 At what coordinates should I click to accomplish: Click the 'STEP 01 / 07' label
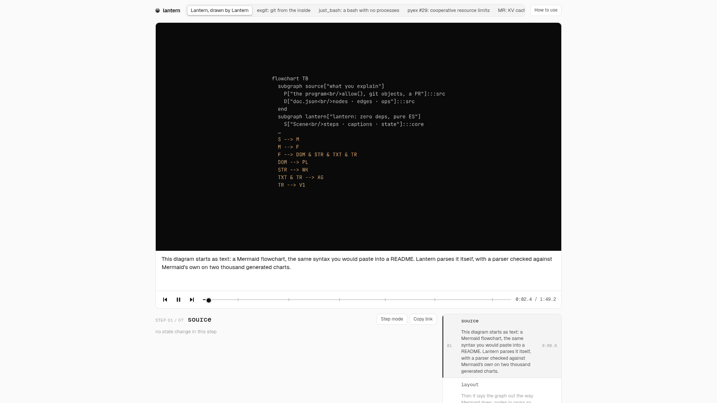coord(170,321)
